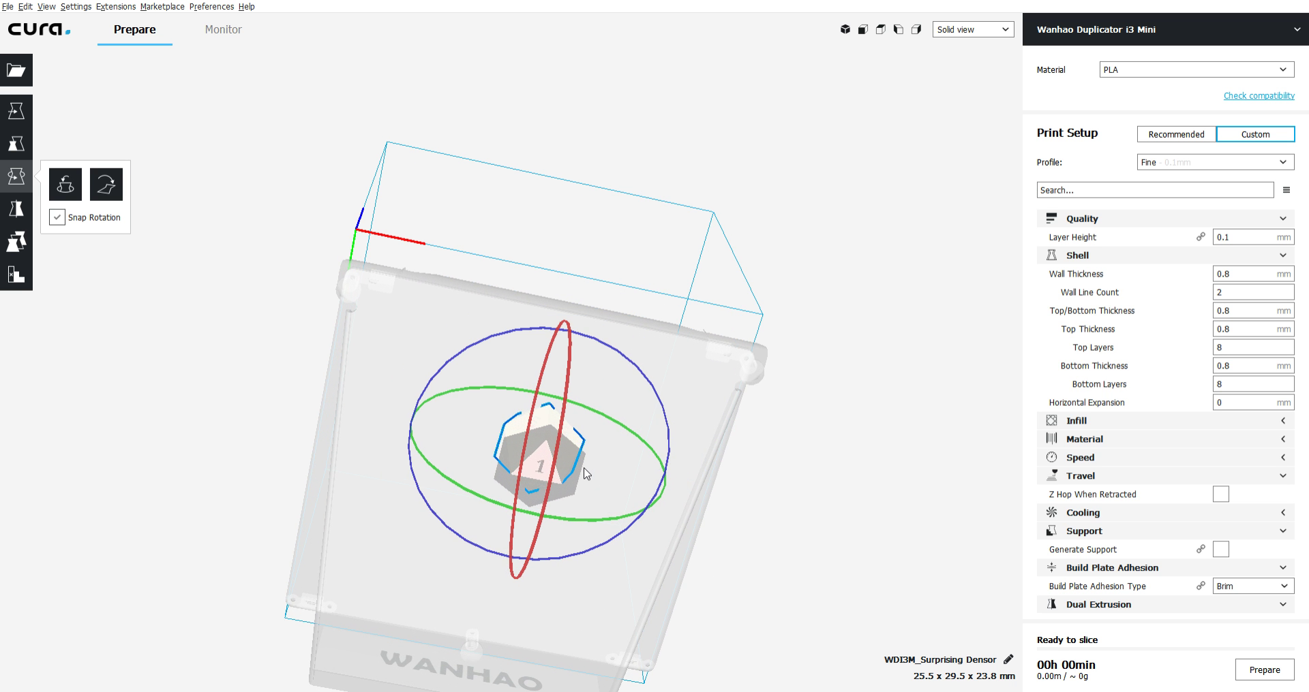
Task: Select the Move tool in left toolbar
Action: point(16,111)
